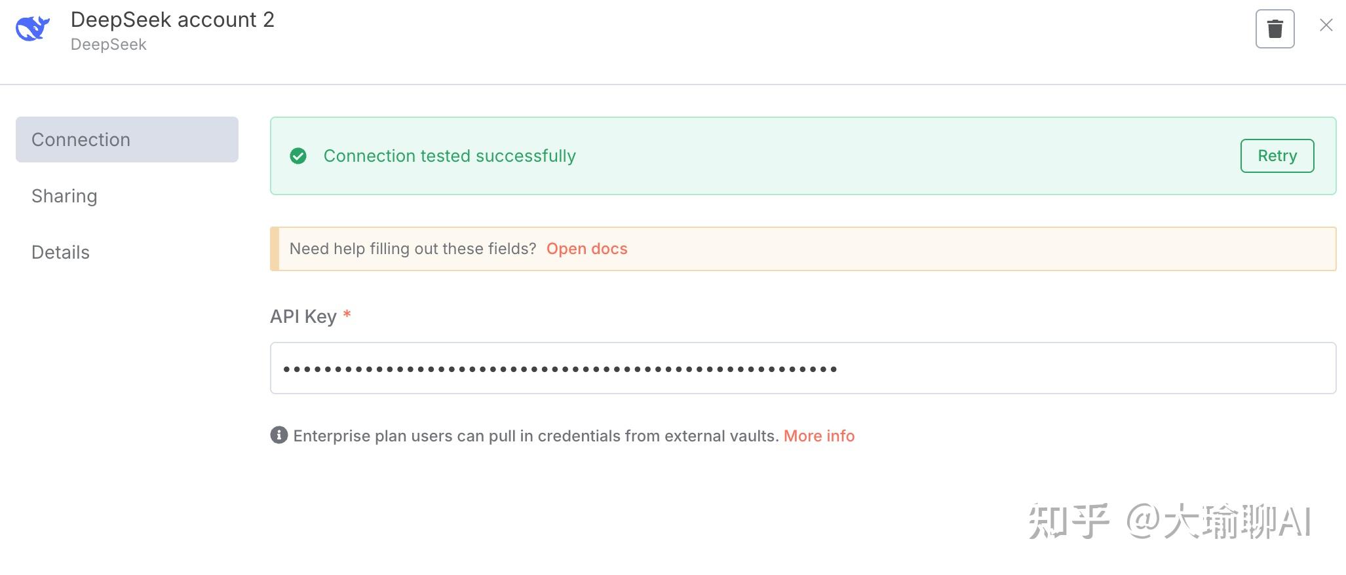Focus the masked API Key input field

point(803,368)
